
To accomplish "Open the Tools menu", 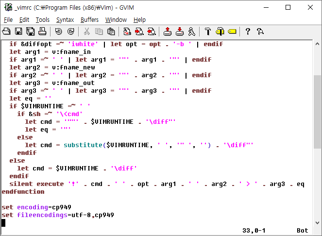I will pyautogui.click(x=43, y=20).
